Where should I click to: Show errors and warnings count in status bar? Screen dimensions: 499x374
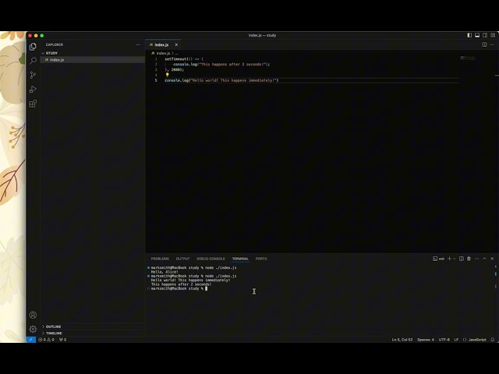[x=46, y=340]
